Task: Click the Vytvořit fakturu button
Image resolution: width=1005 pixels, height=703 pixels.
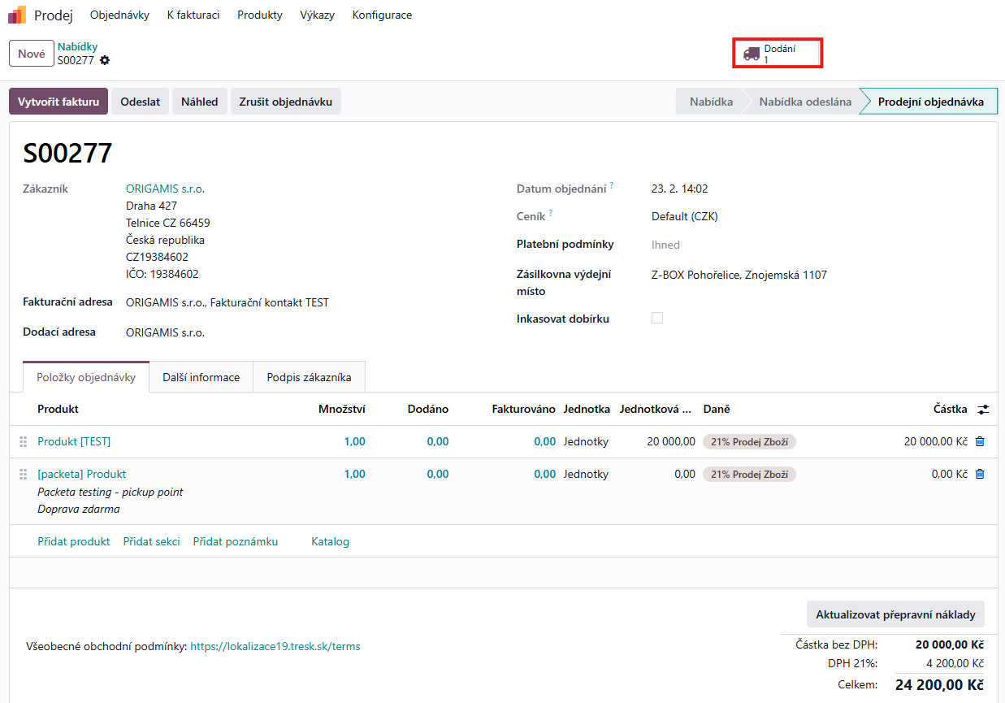Action: tap(58, 102)
